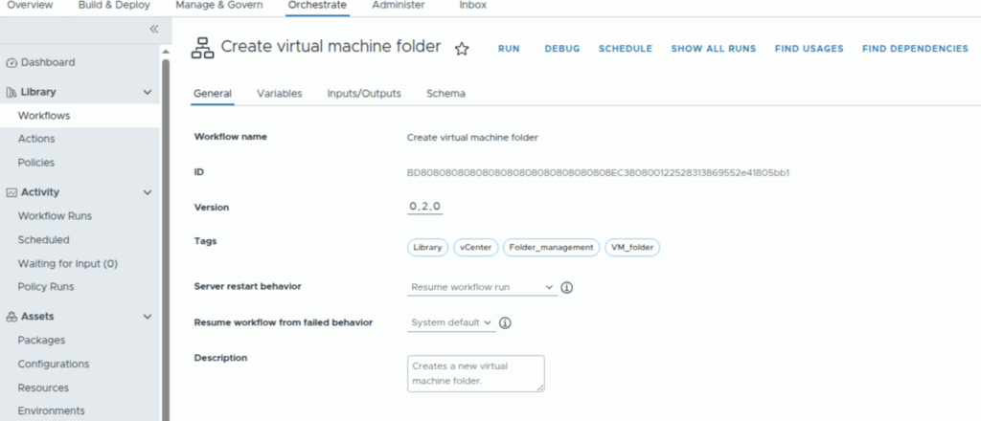981x421 pixels.
Task: Click the workflow icon beside the title
Action: pos(202,48)
